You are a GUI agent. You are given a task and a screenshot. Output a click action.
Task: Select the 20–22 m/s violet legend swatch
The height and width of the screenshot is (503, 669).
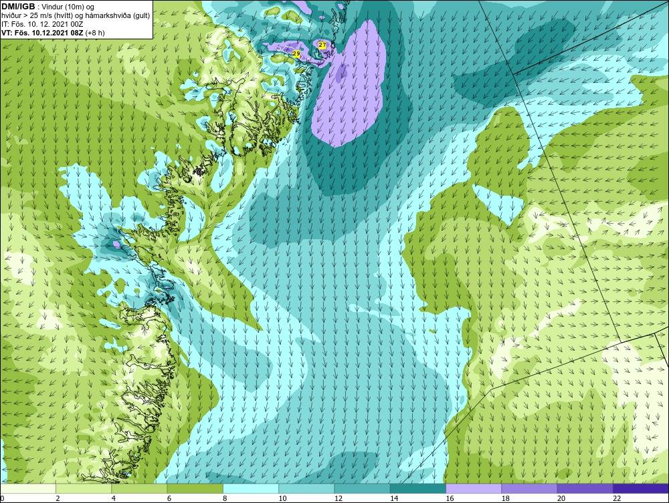585,488
